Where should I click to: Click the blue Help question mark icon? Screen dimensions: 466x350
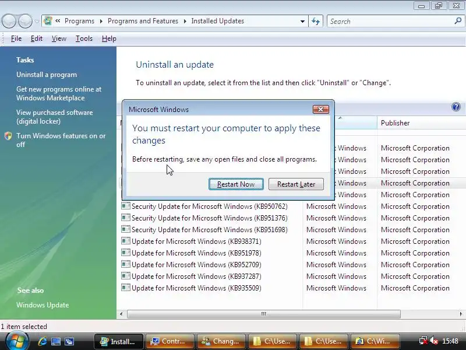click(456, 107)
